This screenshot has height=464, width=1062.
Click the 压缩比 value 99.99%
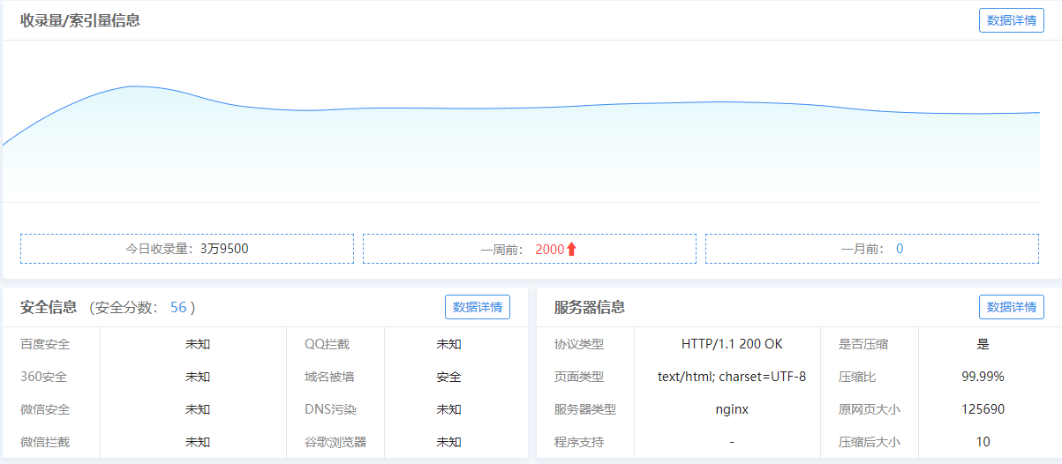(x=983, y=377)
